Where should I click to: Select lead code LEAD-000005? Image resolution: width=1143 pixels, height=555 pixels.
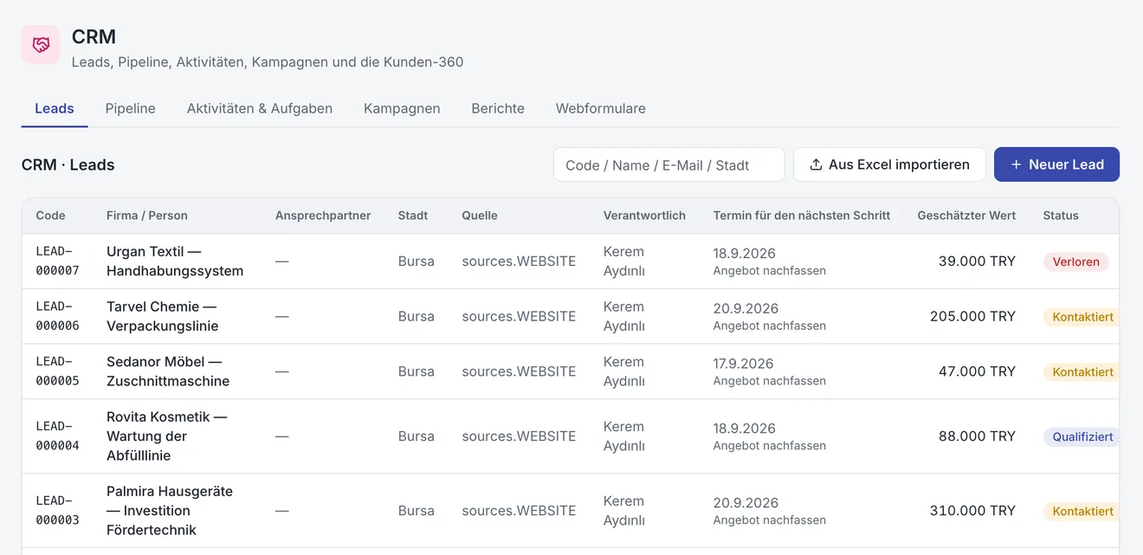click(x=57, y=371)
